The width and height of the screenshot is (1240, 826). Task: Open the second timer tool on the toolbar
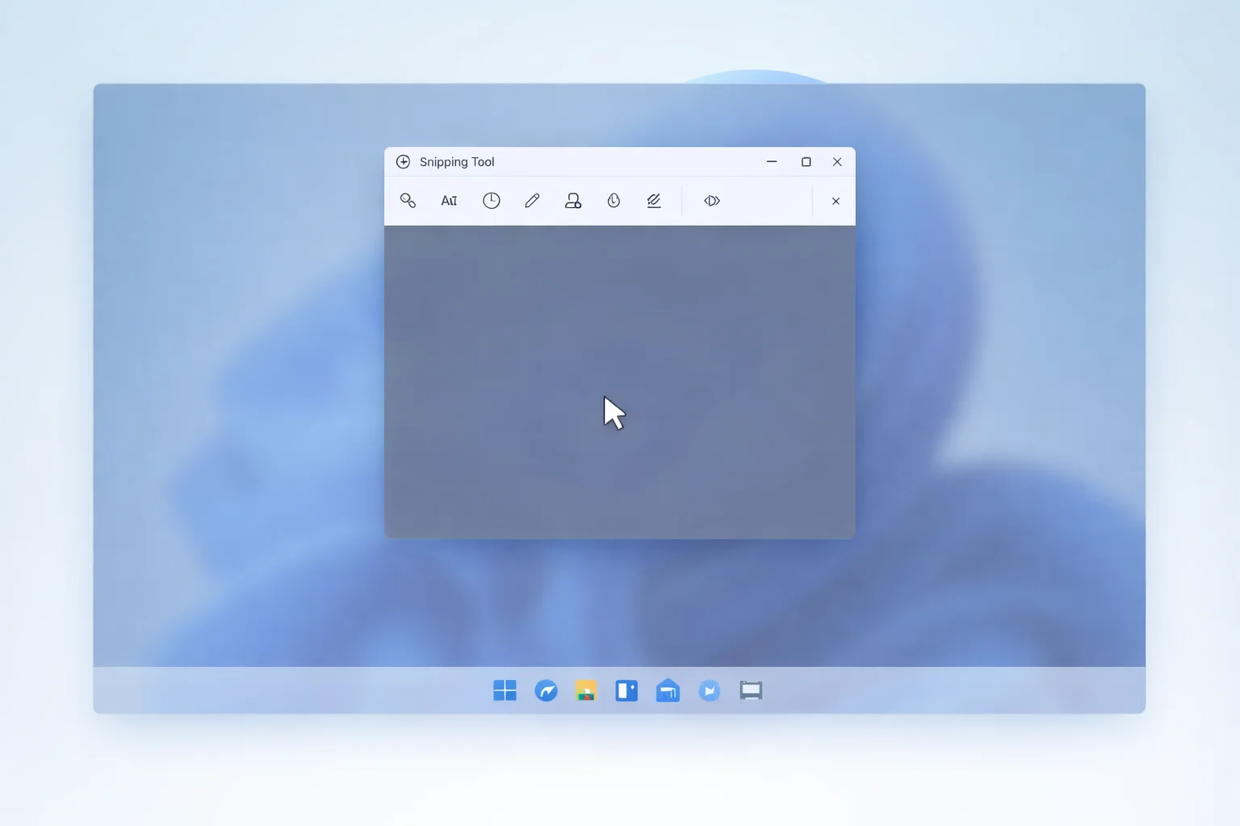click(614, 200)
